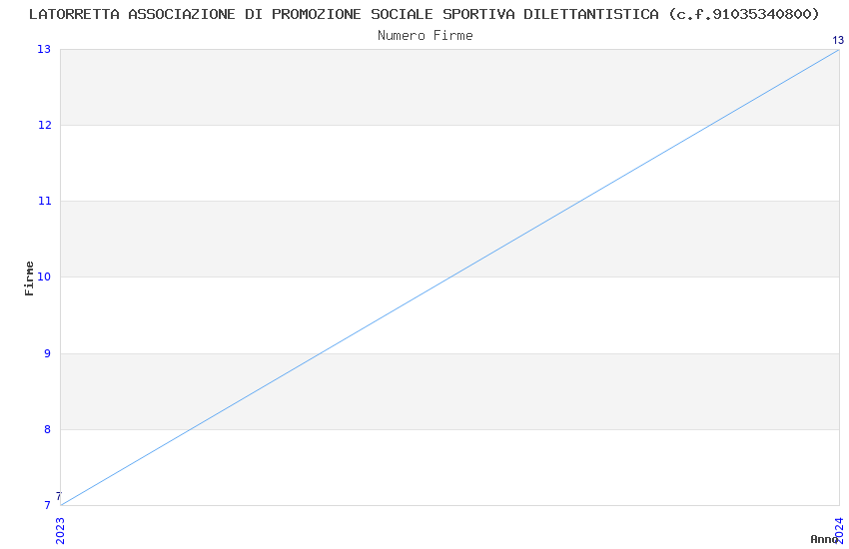Click the "Anno" x-axis title
The image size is (849, 549).
click(x=823, y=539)
